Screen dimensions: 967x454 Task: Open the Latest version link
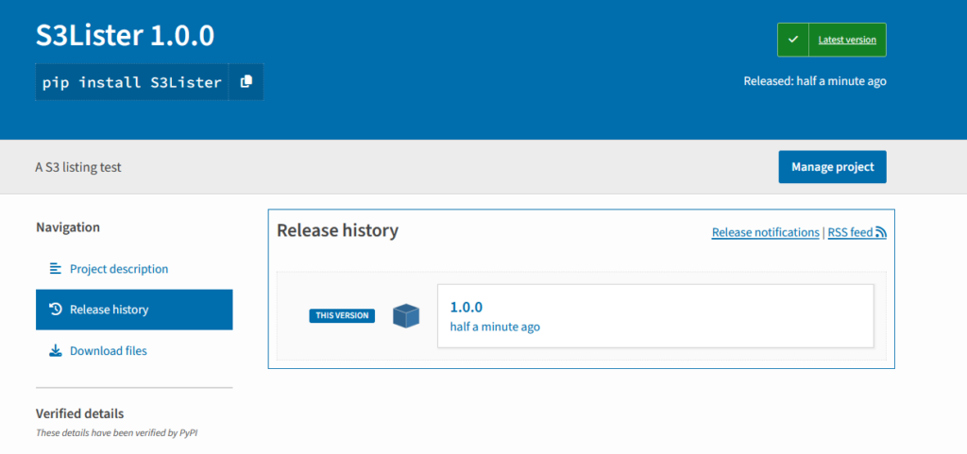coord(847,40)
